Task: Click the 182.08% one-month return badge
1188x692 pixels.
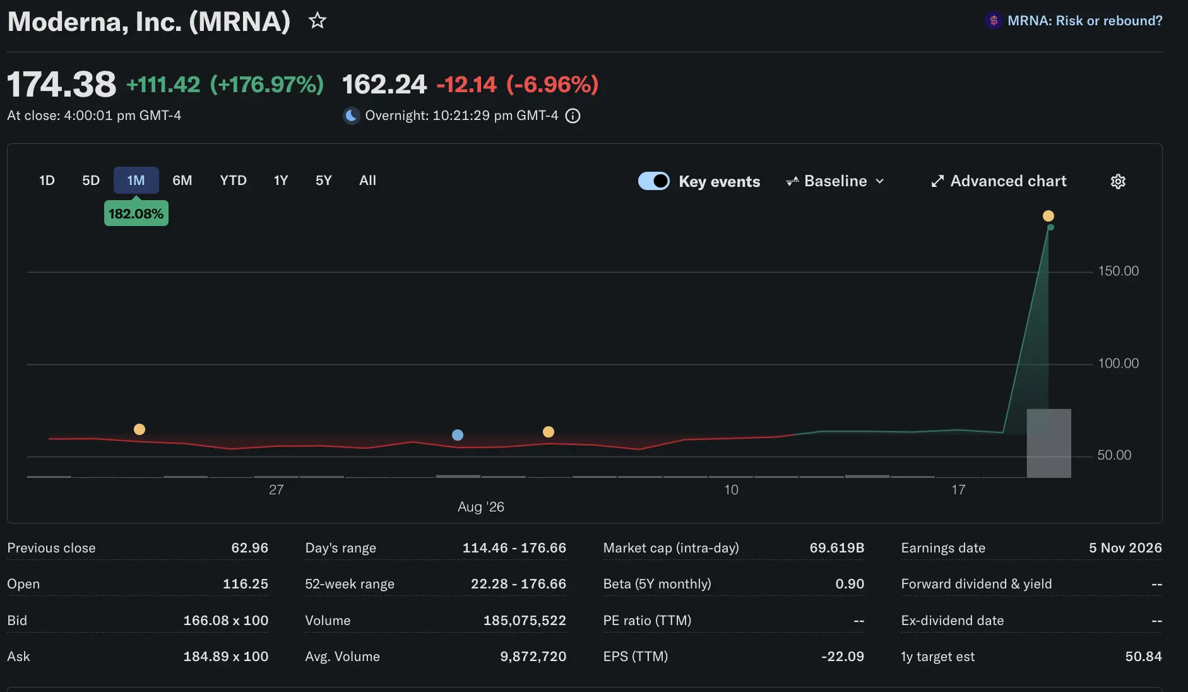Action: point(136,213)
